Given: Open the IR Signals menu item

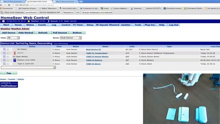Looking at the screenshot, I should [102, 25].
